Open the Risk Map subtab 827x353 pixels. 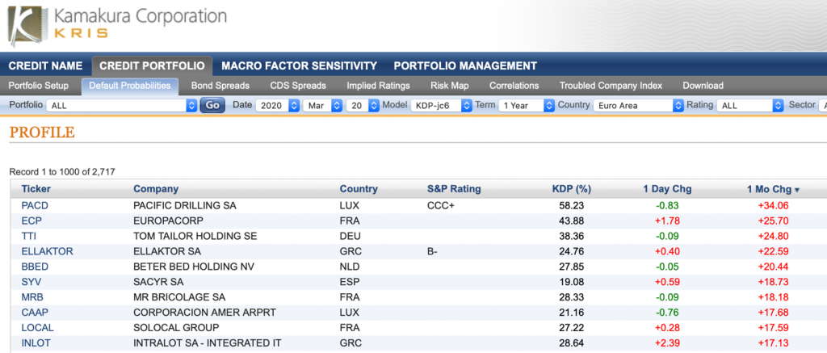[x=449, y=86]
